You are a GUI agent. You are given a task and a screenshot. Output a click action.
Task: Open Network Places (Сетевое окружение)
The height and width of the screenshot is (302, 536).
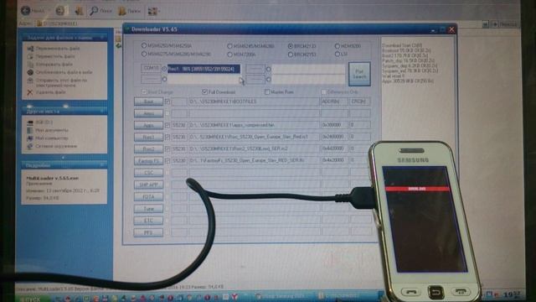[x=56, y=146]
